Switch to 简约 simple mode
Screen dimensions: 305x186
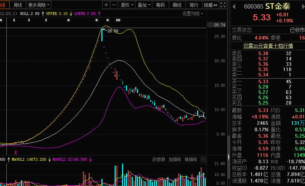pos(194,5)
